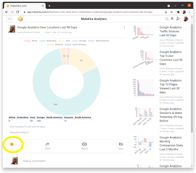Viewport: 196px width, 173px height.
Task: Click the #google-analytics hashtag
Action: click(19, 132)
